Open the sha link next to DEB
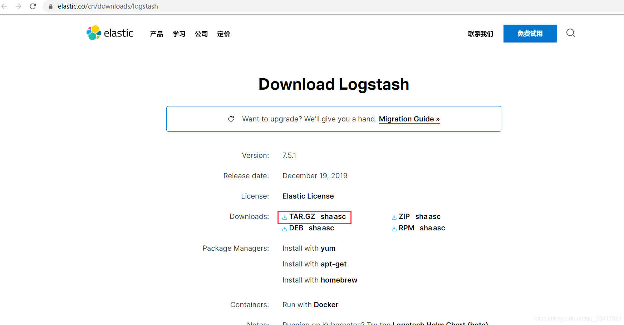Image resolution: width=624 pixels, height=325 pixels. point(315,228)
